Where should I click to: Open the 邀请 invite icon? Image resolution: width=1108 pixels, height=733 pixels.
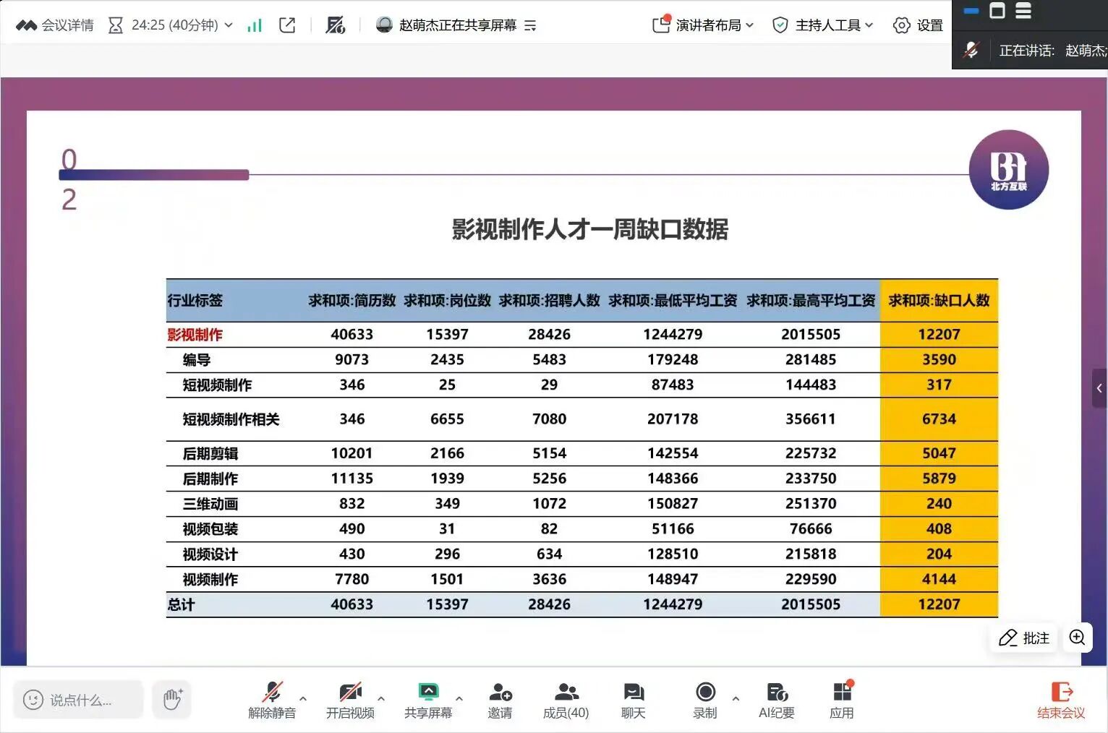pyautogui.click(x=500, y=700)
